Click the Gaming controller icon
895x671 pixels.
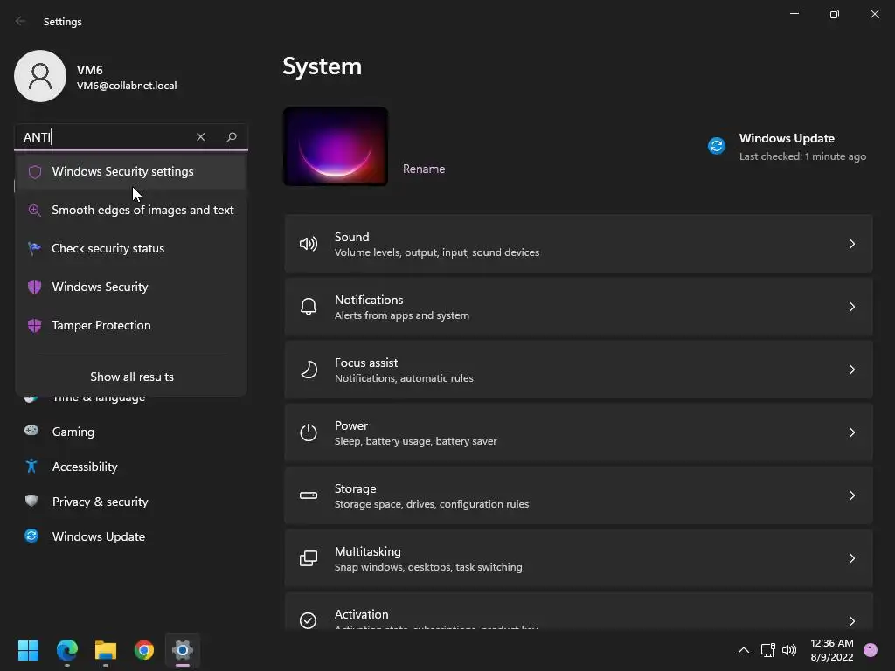pyautogui.click(x=31, y=431)
